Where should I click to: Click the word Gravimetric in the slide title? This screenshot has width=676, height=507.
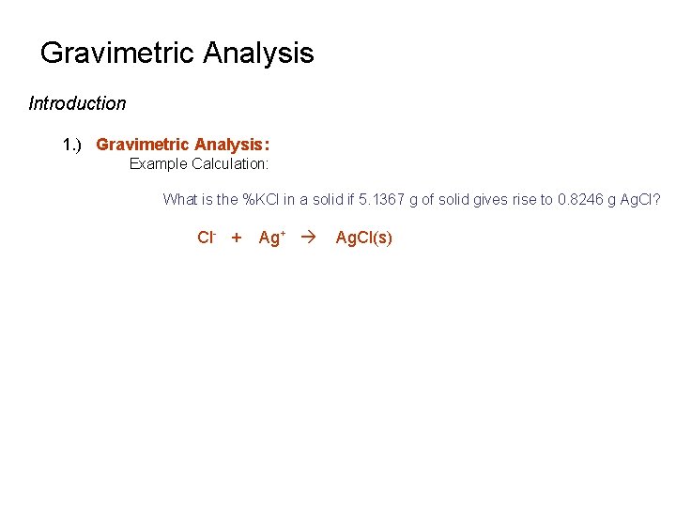click(117, 53)
